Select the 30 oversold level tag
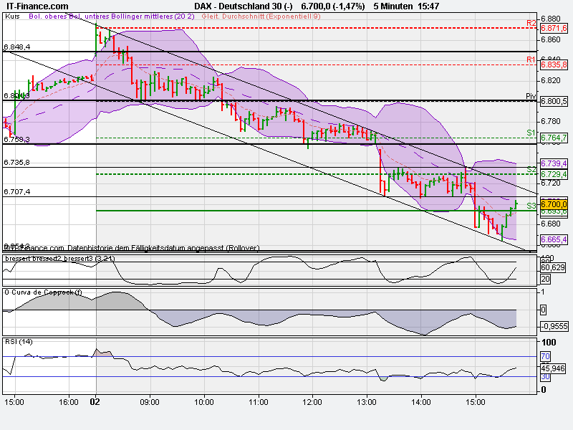573x430 pixels. (x=545, y=377)
